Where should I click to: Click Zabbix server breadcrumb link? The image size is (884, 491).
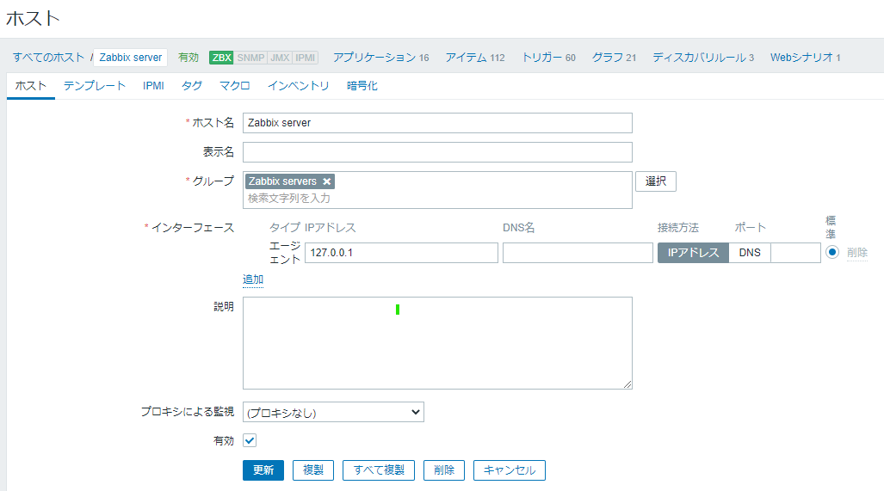coord(130,58)
